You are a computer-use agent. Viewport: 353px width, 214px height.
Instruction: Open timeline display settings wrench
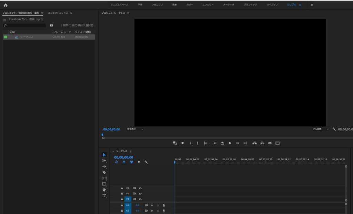pos(146,162)
